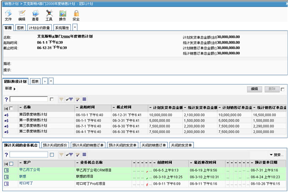Tick the checkbox beside the opportunities search field

51,155
